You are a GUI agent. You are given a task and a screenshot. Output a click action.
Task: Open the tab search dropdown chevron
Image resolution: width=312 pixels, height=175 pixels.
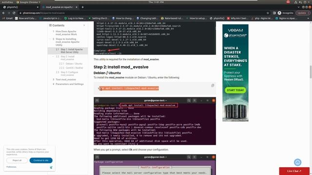coord(298,7)
